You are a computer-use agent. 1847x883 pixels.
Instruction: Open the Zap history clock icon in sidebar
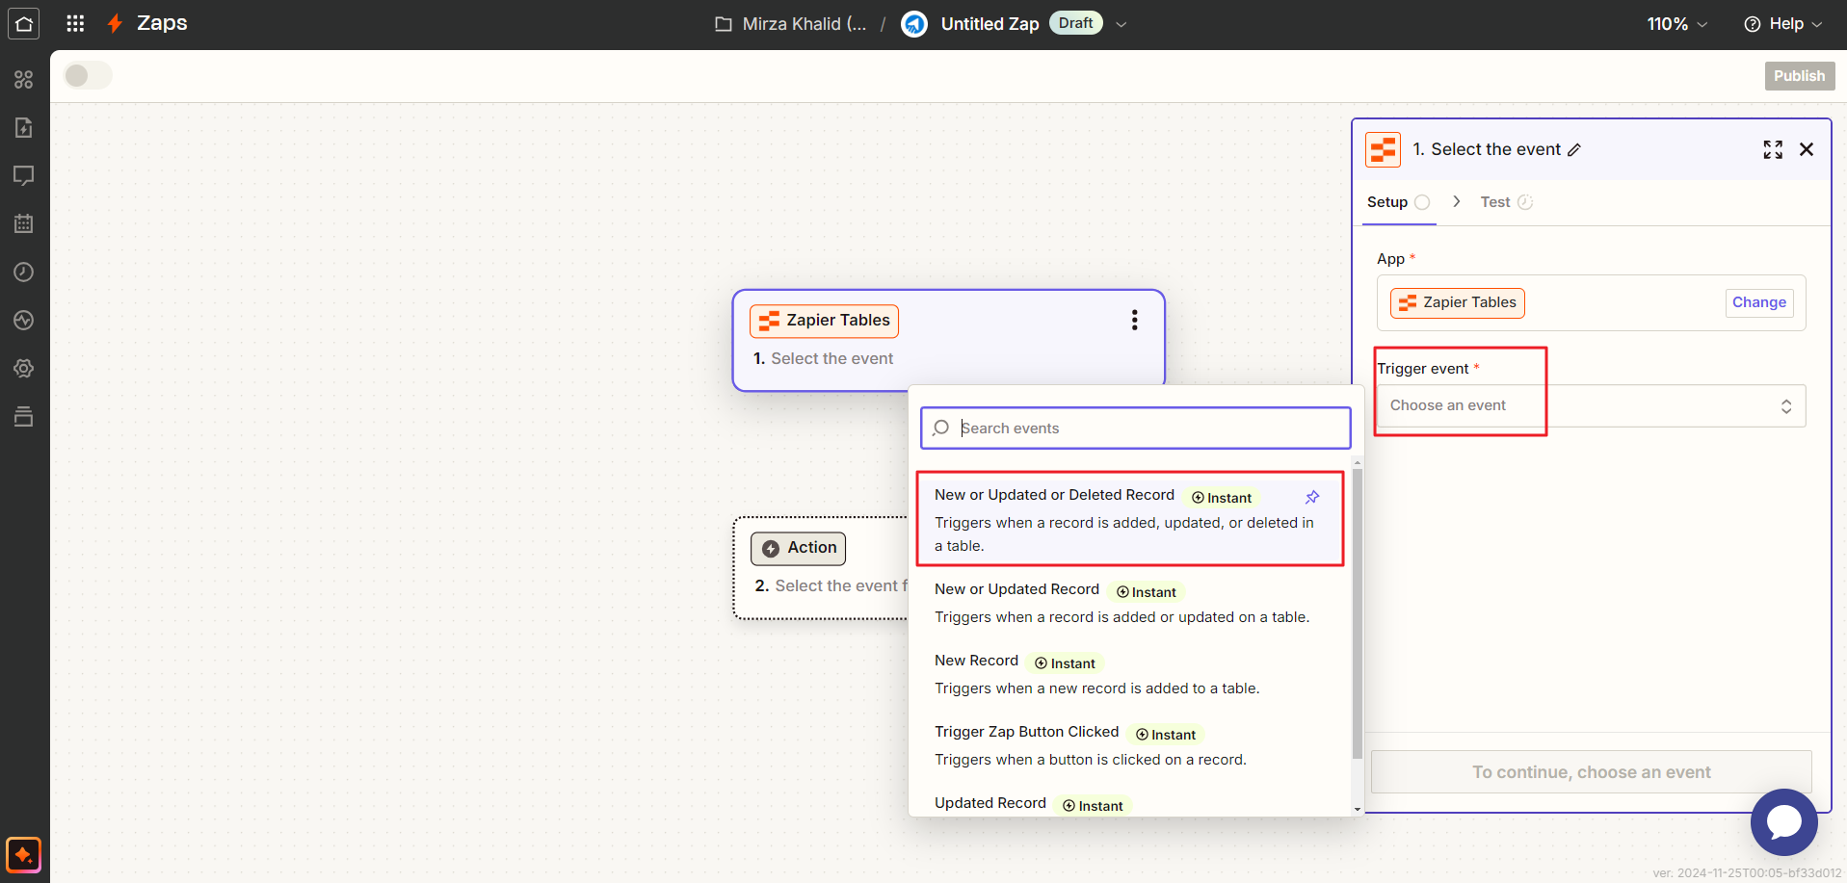click(x=24, y=273)
